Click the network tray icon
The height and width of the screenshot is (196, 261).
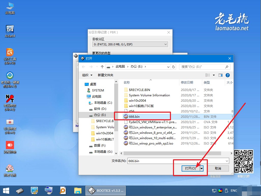point(214,191)
